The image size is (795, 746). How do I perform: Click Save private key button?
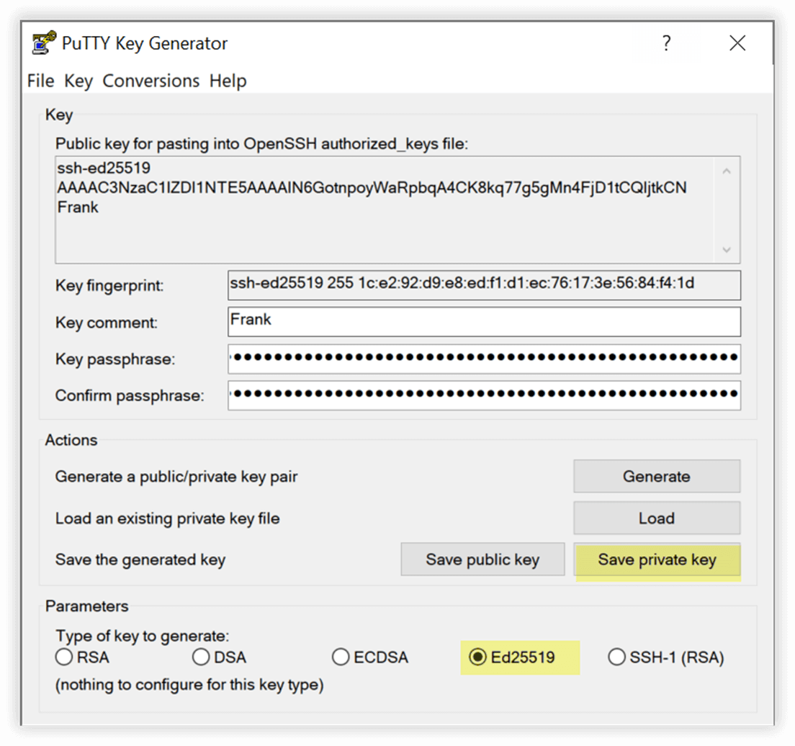657,559
